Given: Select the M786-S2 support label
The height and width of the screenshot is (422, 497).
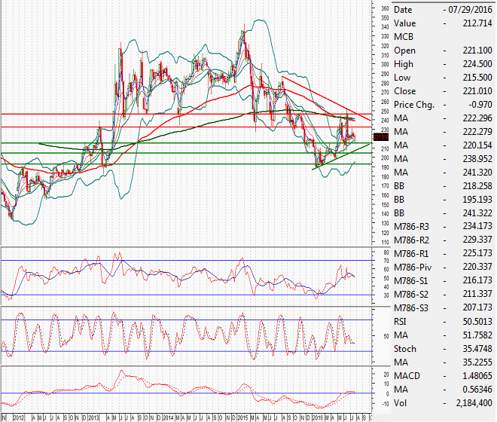Looking at the screenshot, I should 411,295.
